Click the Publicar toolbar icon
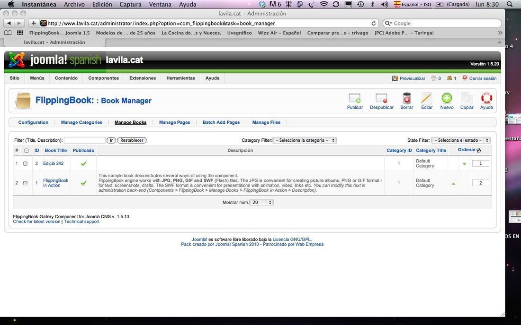This screenshot has width=521, height=325. [x=355, y=101]
